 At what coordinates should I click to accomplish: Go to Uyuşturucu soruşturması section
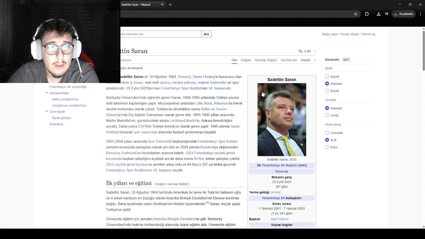click(x=69, y=106)
